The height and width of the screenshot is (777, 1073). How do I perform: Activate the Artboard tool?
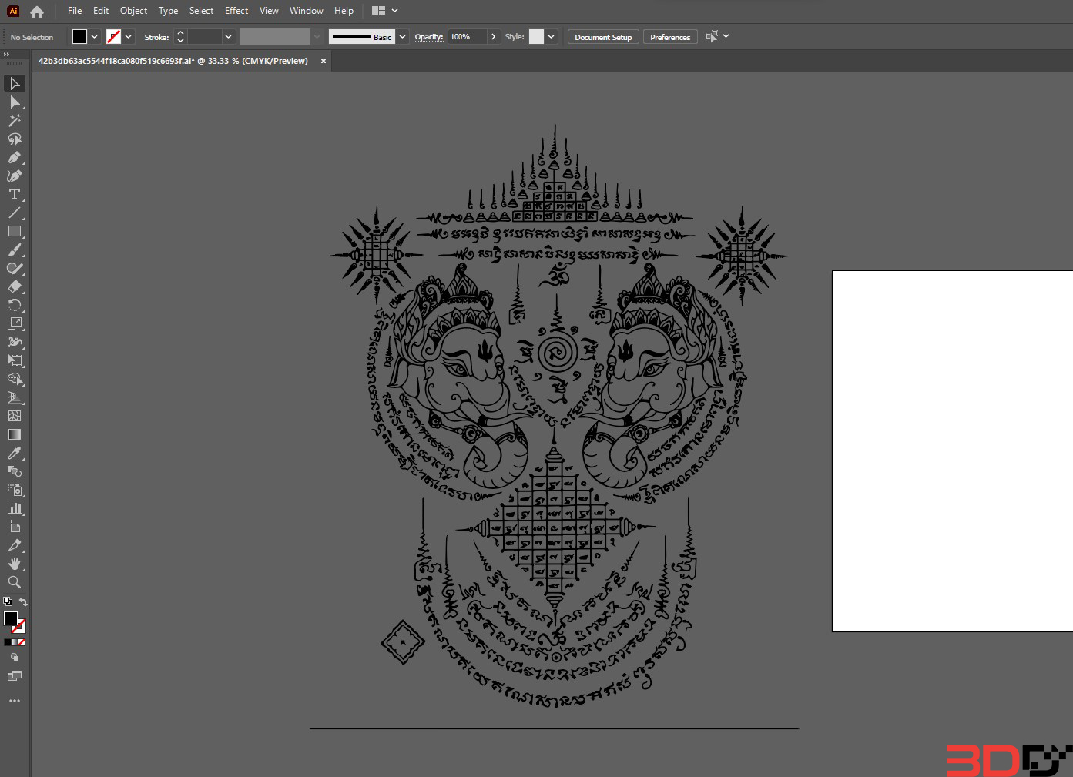point(15,527)
